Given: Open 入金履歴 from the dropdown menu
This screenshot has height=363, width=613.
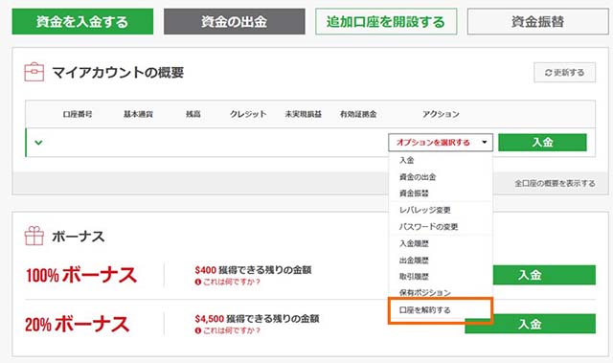Looking at the screenshot, I should [414, 244].
